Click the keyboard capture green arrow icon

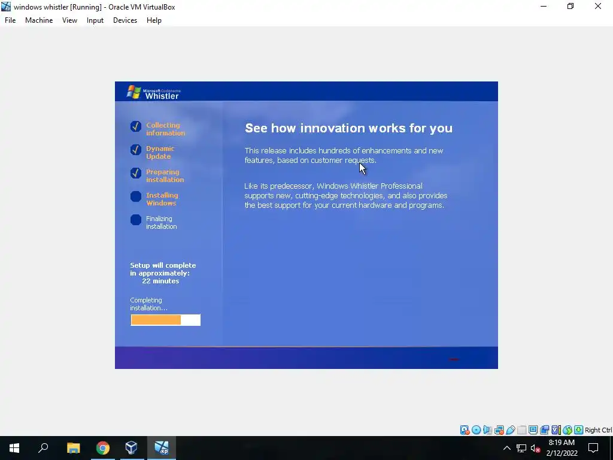tap(579, 430)
